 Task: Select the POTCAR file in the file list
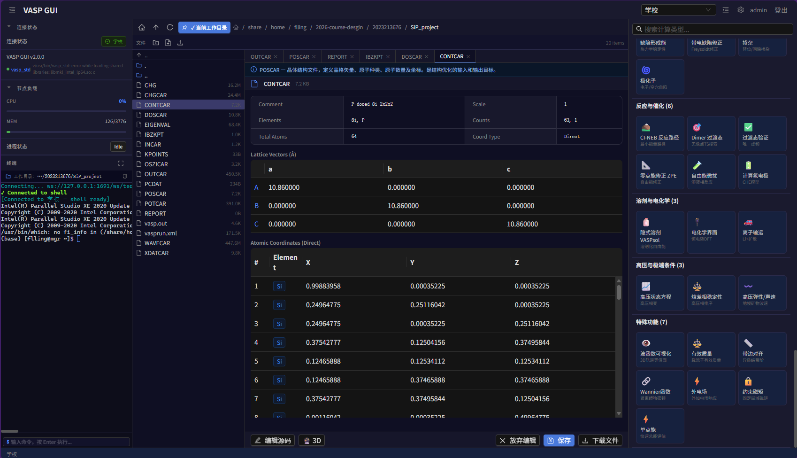pos(188,204)
